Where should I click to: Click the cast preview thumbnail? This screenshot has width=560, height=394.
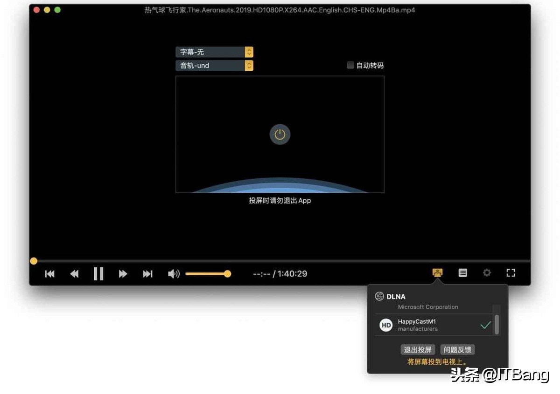[x=280, y=135]
